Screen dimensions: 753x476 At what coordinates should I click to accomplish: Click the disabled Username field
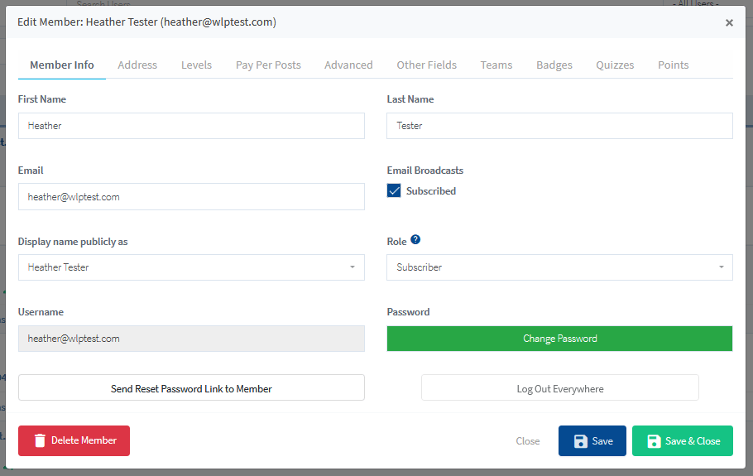coord(191,339)
